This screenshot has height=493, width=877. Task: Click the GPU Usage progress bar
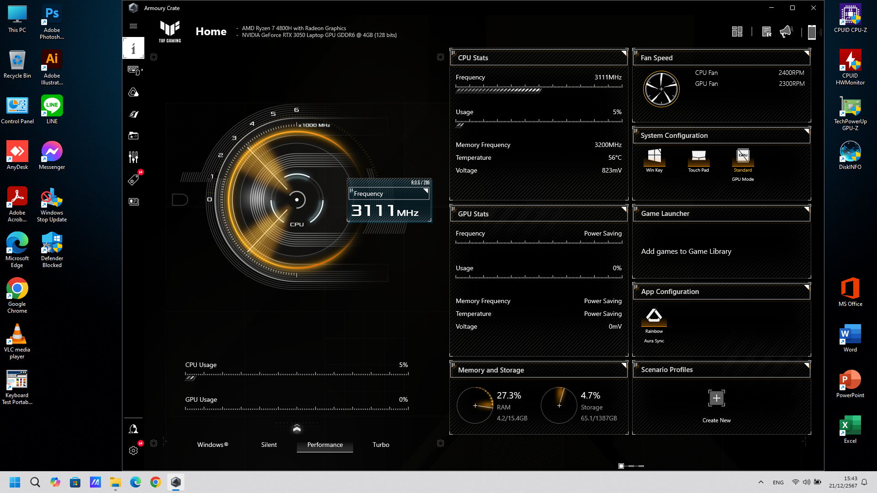(x=297, y=409)
